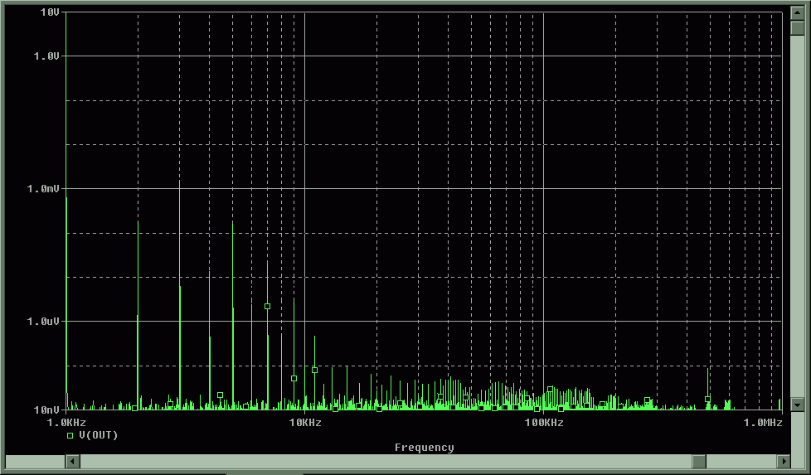Click the 10KHz x-axis label
The width and height of the screenshot is (811, 475).
click(x=305, y=423)
